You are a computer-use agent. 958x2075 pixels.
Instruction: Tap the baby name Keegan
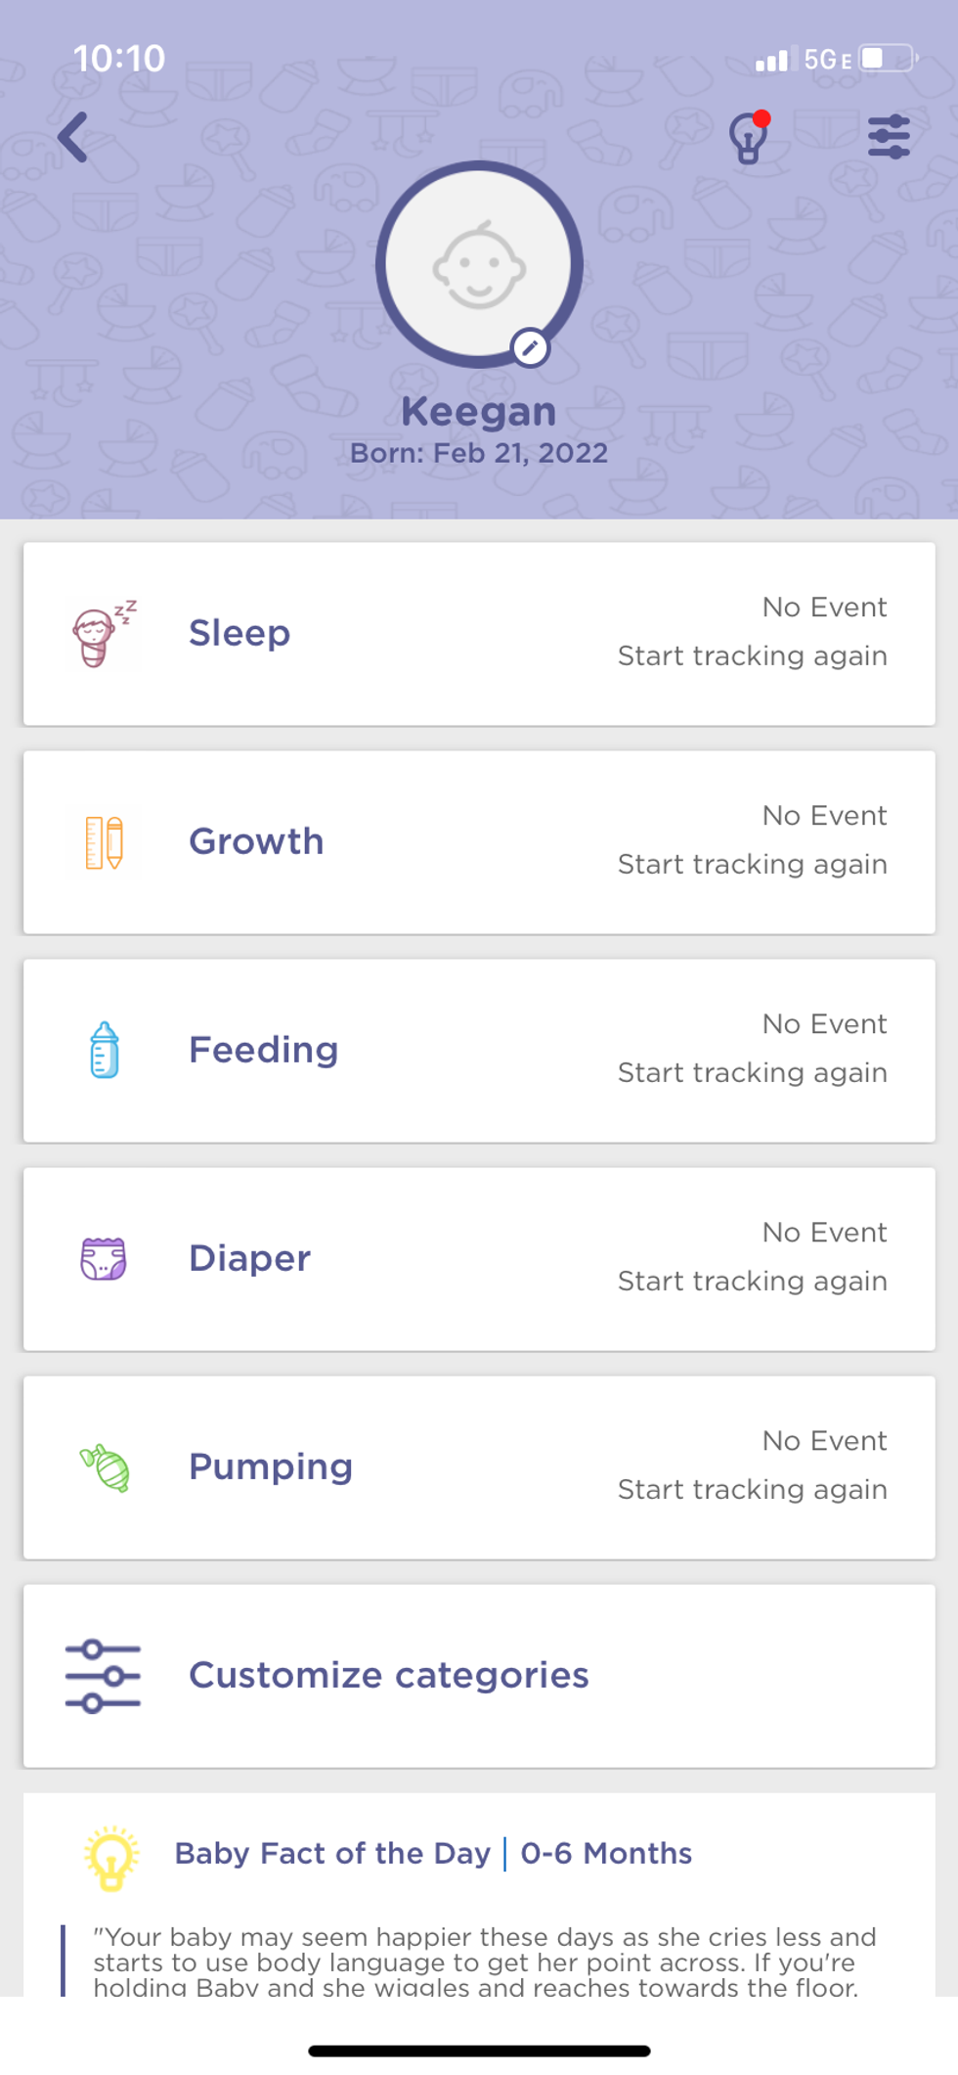pos(479,412)
